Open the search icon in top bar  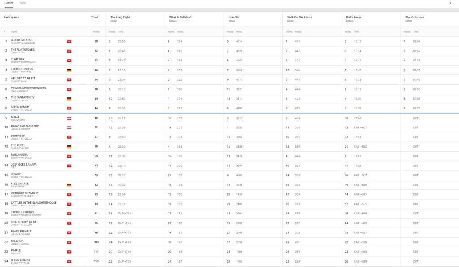(450, 3)
